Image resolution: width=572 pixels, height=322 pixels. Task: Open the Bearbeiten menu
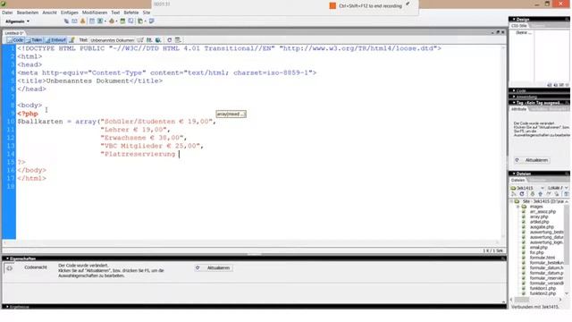click(x=28, y=13)
